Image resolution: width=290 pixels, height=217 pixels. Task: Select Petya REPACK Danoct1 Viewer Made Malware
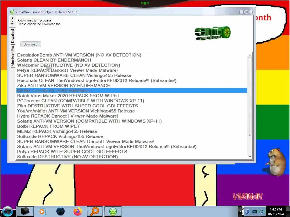[132, 70]
